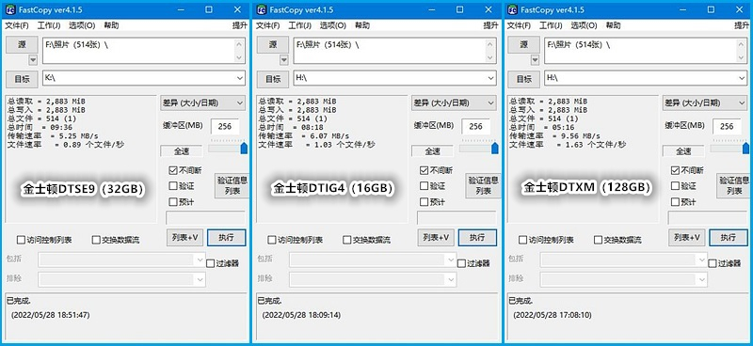Enable 过滤器 checkbox in DTIG4 window
753x346 pixels.
coord(461,263)
